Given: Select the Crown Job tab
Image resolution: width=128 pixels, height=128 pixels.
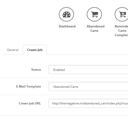Looking at the screenshot, I should tap(35, 50).
